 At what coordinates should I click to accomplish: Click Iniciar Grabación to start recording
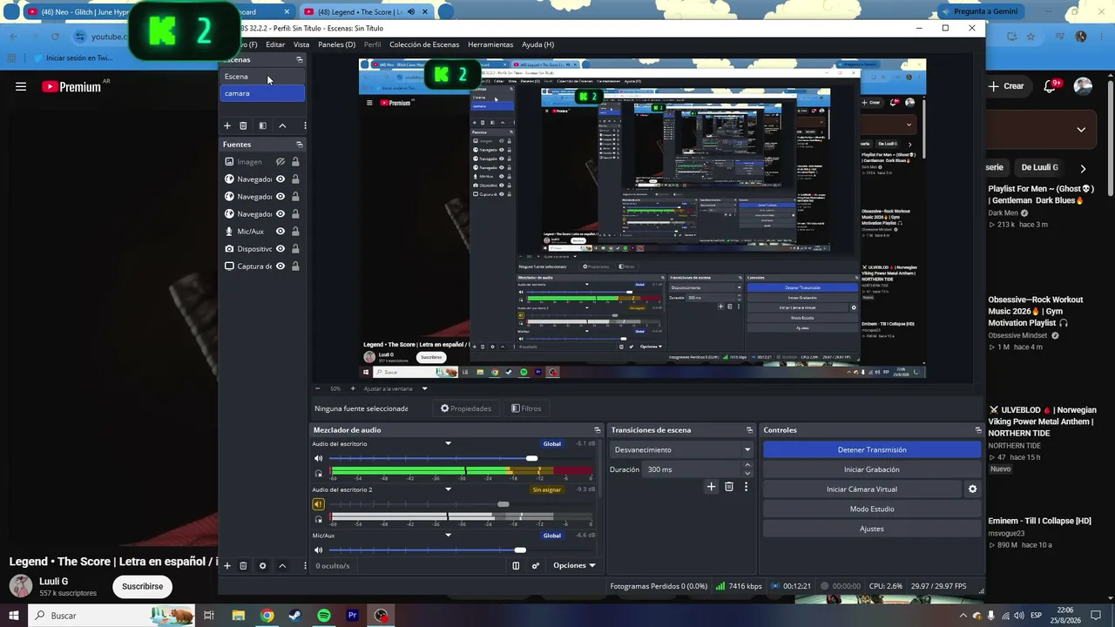click(x=872, y=469)
